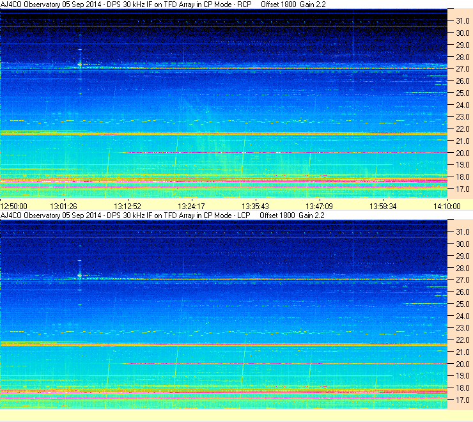Click the 30.0 frequency label in RCP plot
The height and width of the screenshot is (422, 473).
coord(463,33)
